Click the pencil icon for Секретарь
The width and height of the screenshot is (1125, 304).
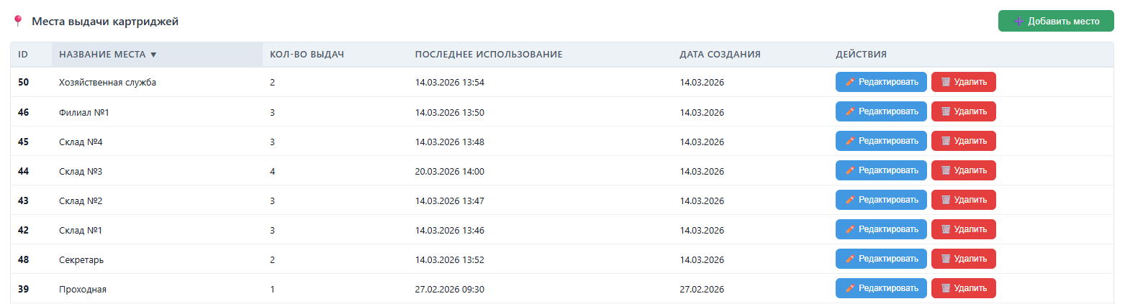click(x=850, y=259)
